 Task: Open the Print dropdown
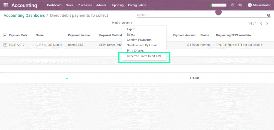click(116, 23)
